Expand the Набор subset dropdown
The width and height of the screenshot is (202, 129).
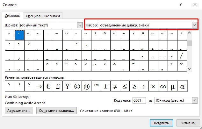[x=194, y=25]
